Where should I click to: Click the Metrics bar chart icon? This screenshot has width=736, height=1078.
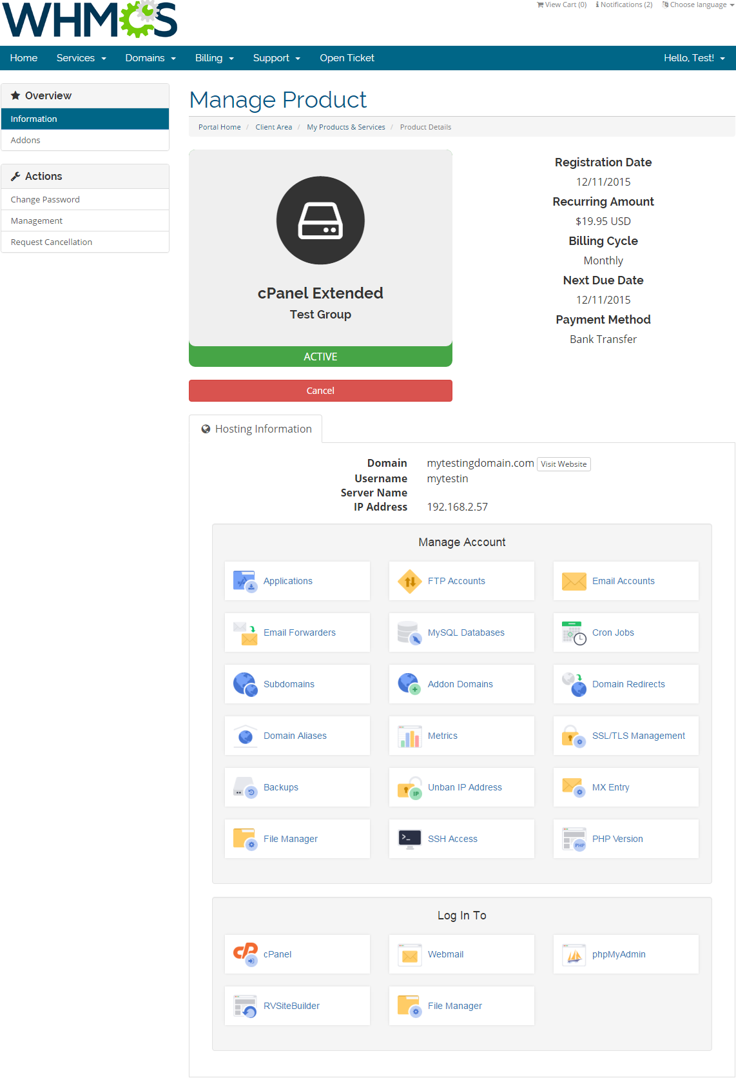click(410, 736)
